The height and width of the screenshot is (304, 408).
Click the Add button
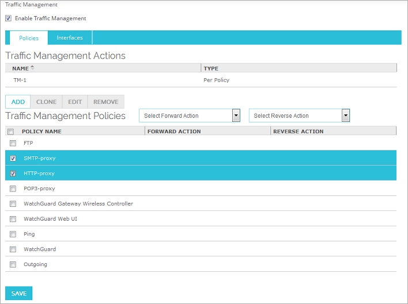(x=18, y=102)
